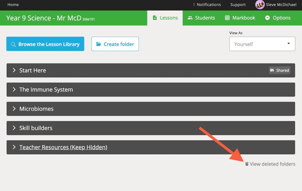This screenshot has height=191, width=302.
Task: Open Notifications in the top bar
Action: 209,5
